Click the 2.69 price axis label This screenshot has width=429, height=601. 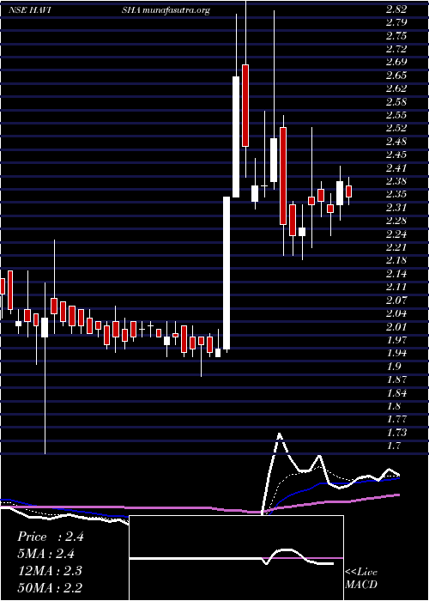point(396,62)
